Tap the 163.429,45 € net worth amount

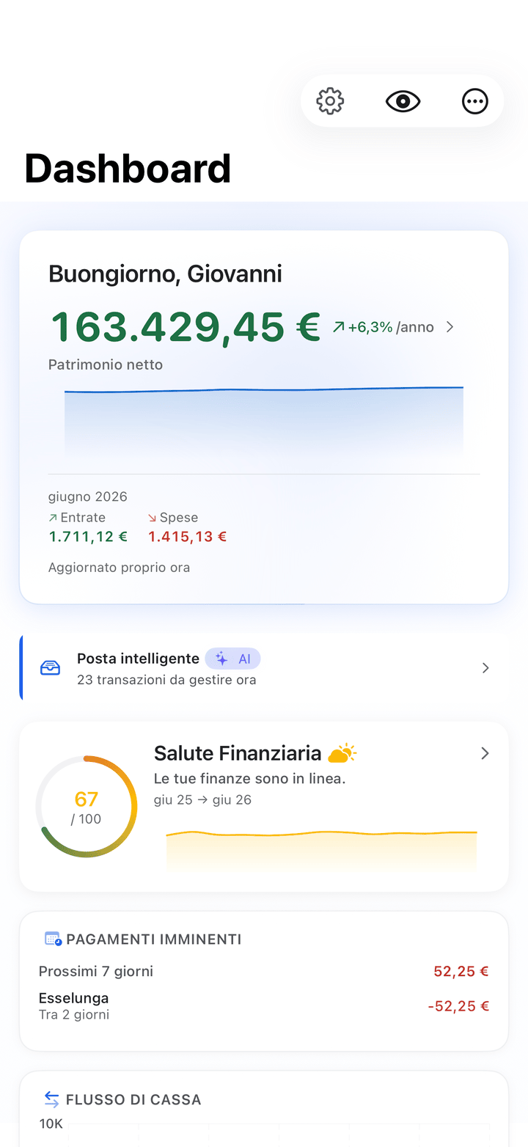click(186, 327)
